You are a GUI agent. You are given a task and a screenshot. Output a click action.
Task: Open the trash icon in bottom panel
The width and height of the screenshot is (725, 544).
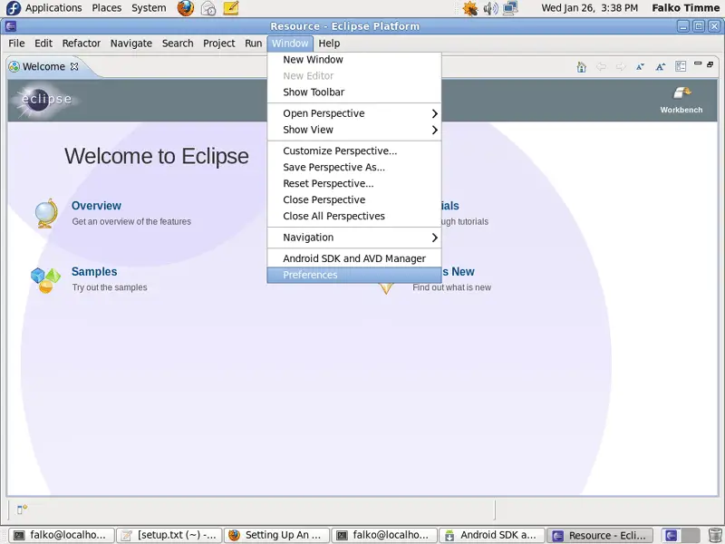tap(715, 535)
